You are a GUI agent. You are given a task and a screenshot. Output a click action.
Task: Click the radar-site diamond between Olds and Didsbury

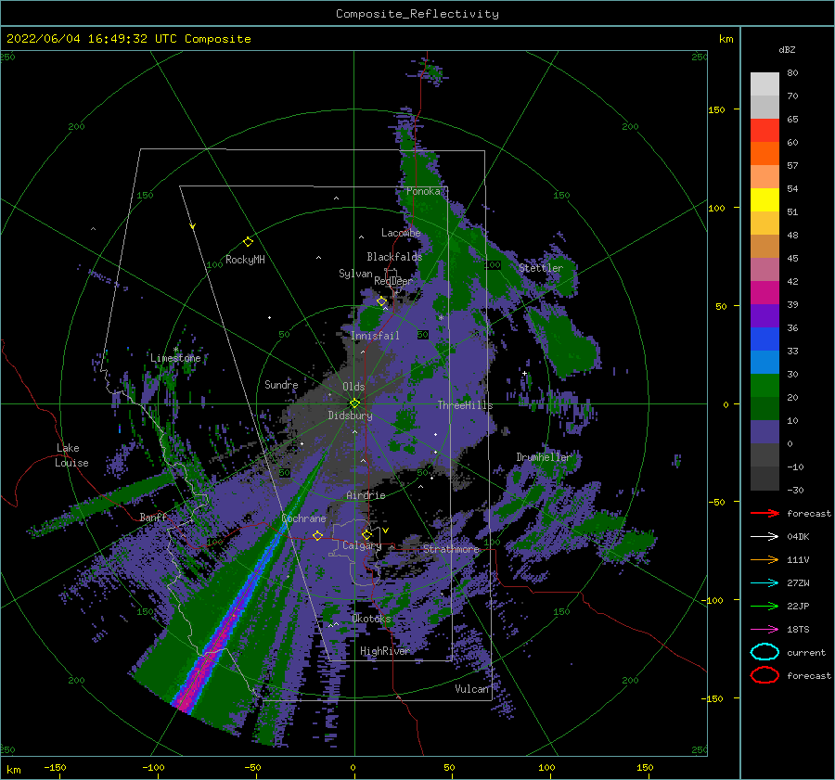pos(354,403)
